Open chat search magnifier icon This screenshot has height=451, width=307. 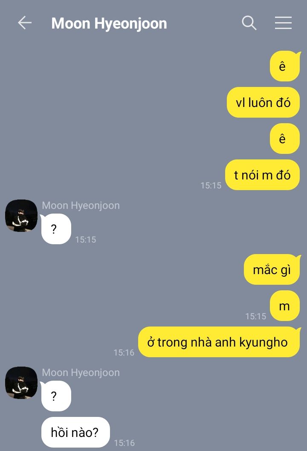pyautogui.click(x=249, y=23)
